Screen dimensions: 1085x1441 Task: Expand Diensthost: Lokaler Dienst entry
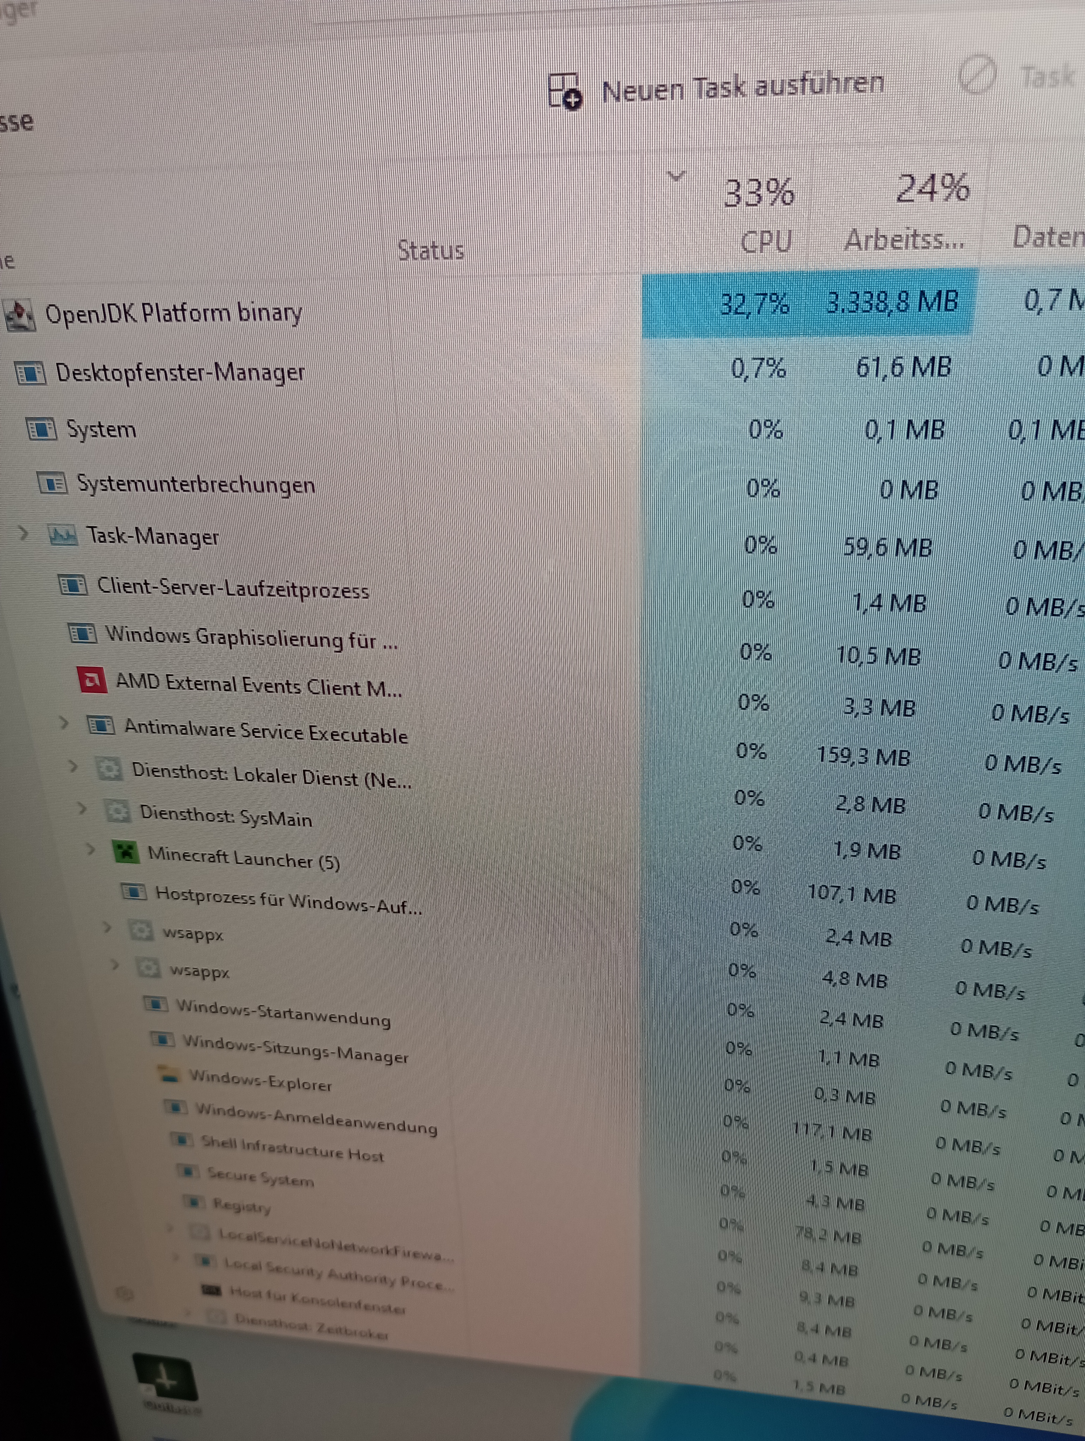[73, 766]
